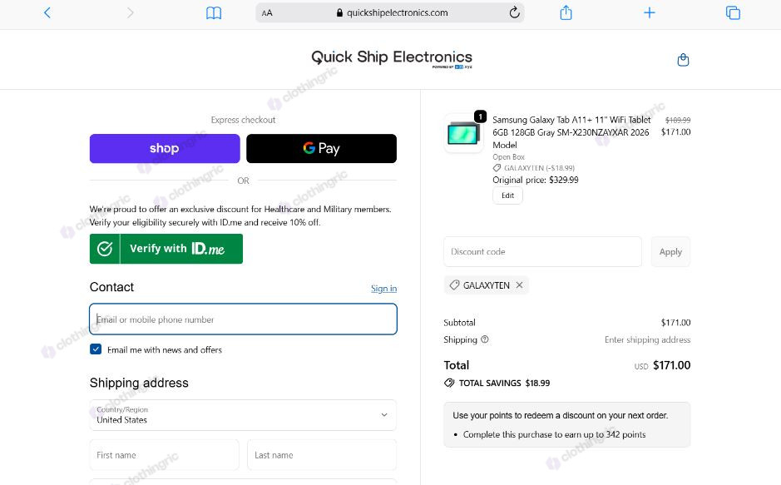Click the Shipping address heading
The width and height of the screenshot is (781, 485).
point(139,383)
